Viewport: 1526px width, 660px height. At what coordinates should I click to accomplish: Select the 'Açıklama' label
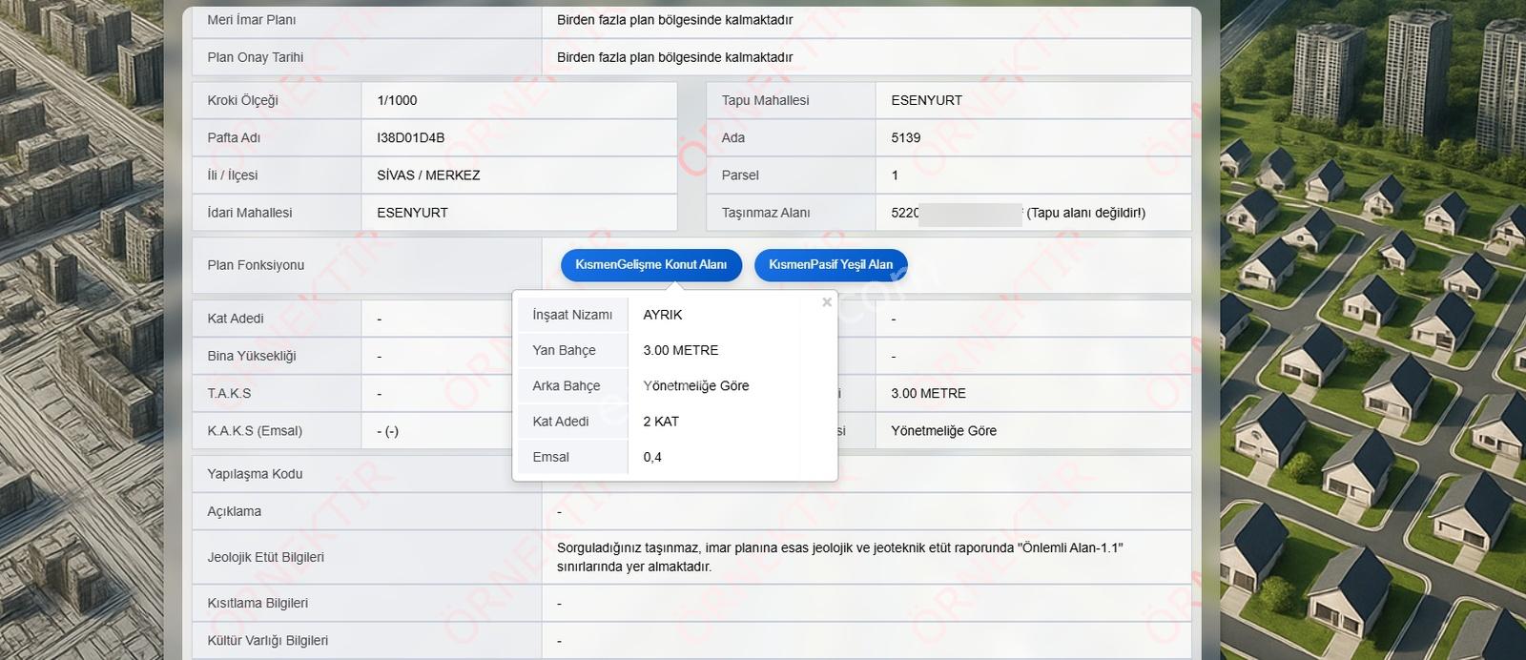click(234, 511)
